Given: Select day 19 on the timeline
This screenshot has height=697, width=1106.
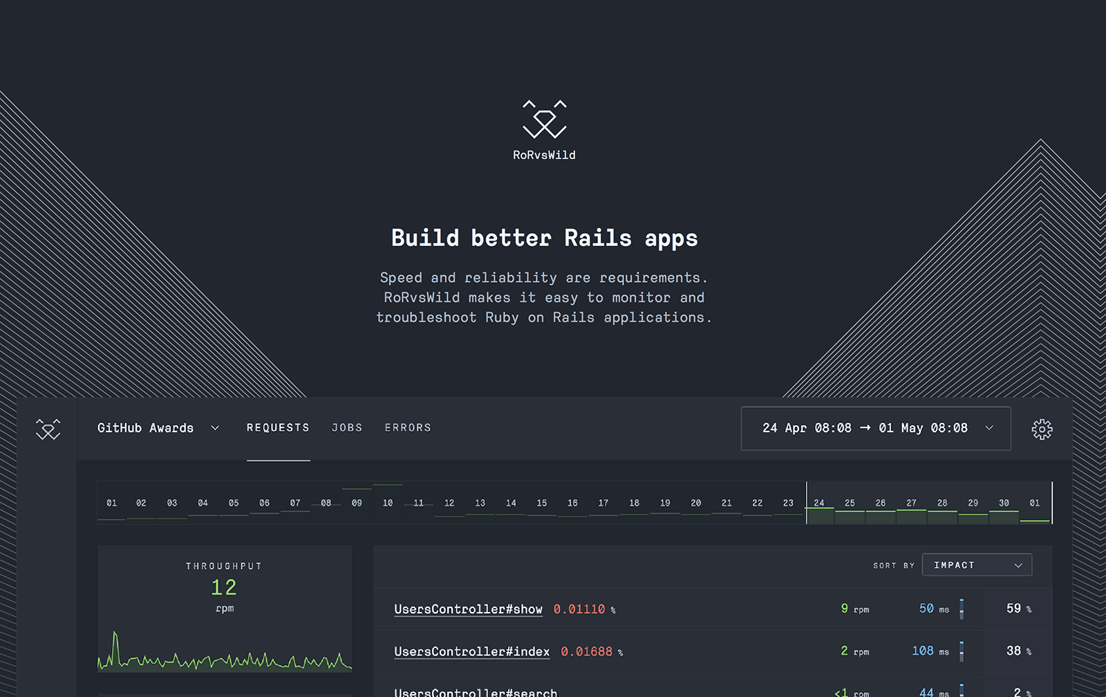Looking at the screenshot, I should coord(665,503).
